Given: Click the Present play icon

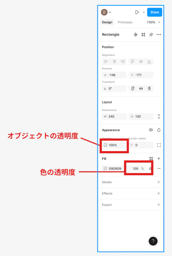Looking at the screenshot, I should 137,12.
